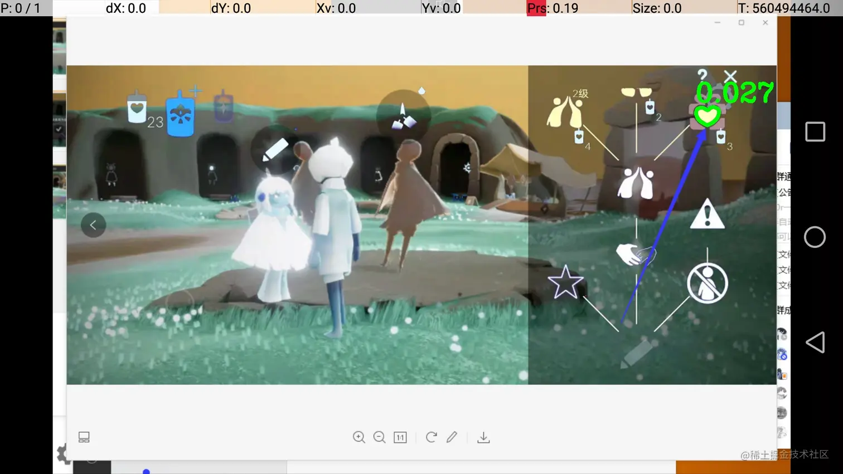Click the tree's top middle winged node

[x=636, y=92]
